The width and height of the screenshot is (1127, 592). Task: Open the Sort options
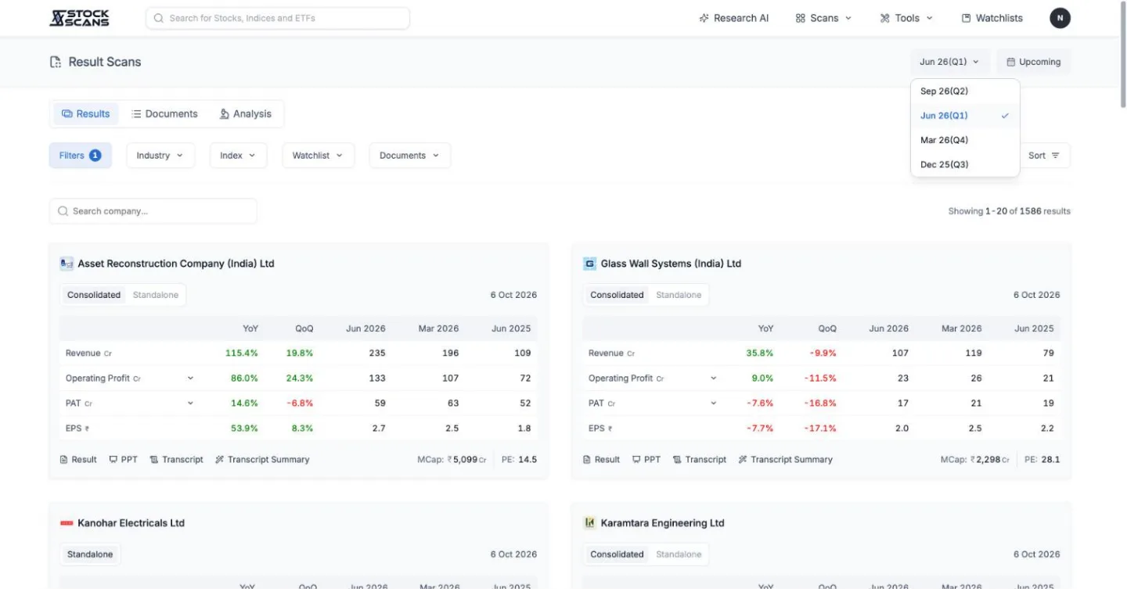(x=1044, y=156)
